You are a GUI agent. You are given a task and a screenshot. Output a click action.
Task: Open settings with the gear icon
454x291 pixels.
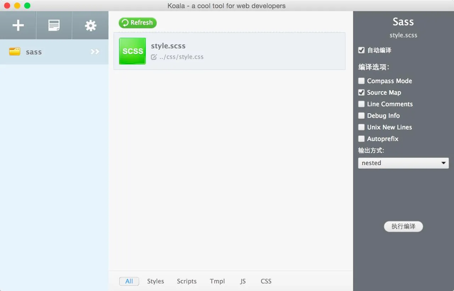point(90,25)
